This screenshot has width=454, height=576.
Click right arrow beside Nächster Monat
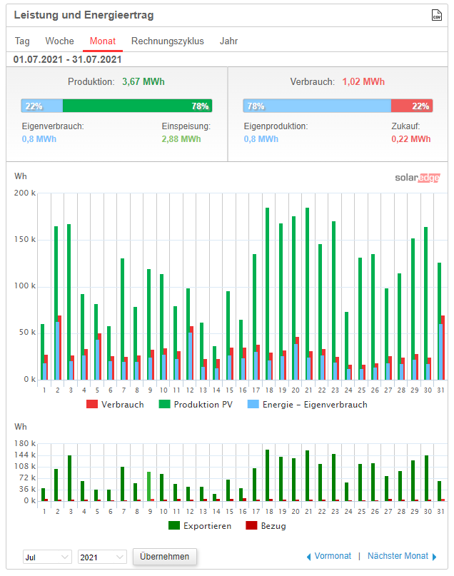point(434,557)
